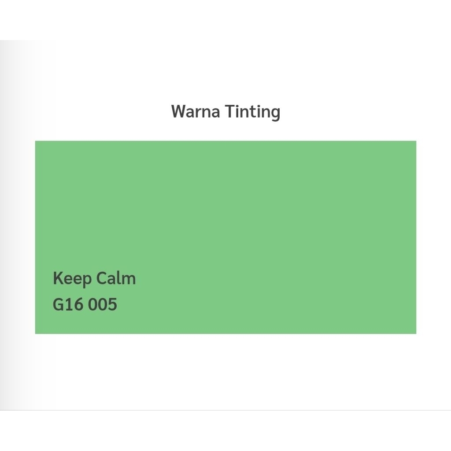
Task: Click the capital K in "Keep"
Action: [x=58, y=279]
